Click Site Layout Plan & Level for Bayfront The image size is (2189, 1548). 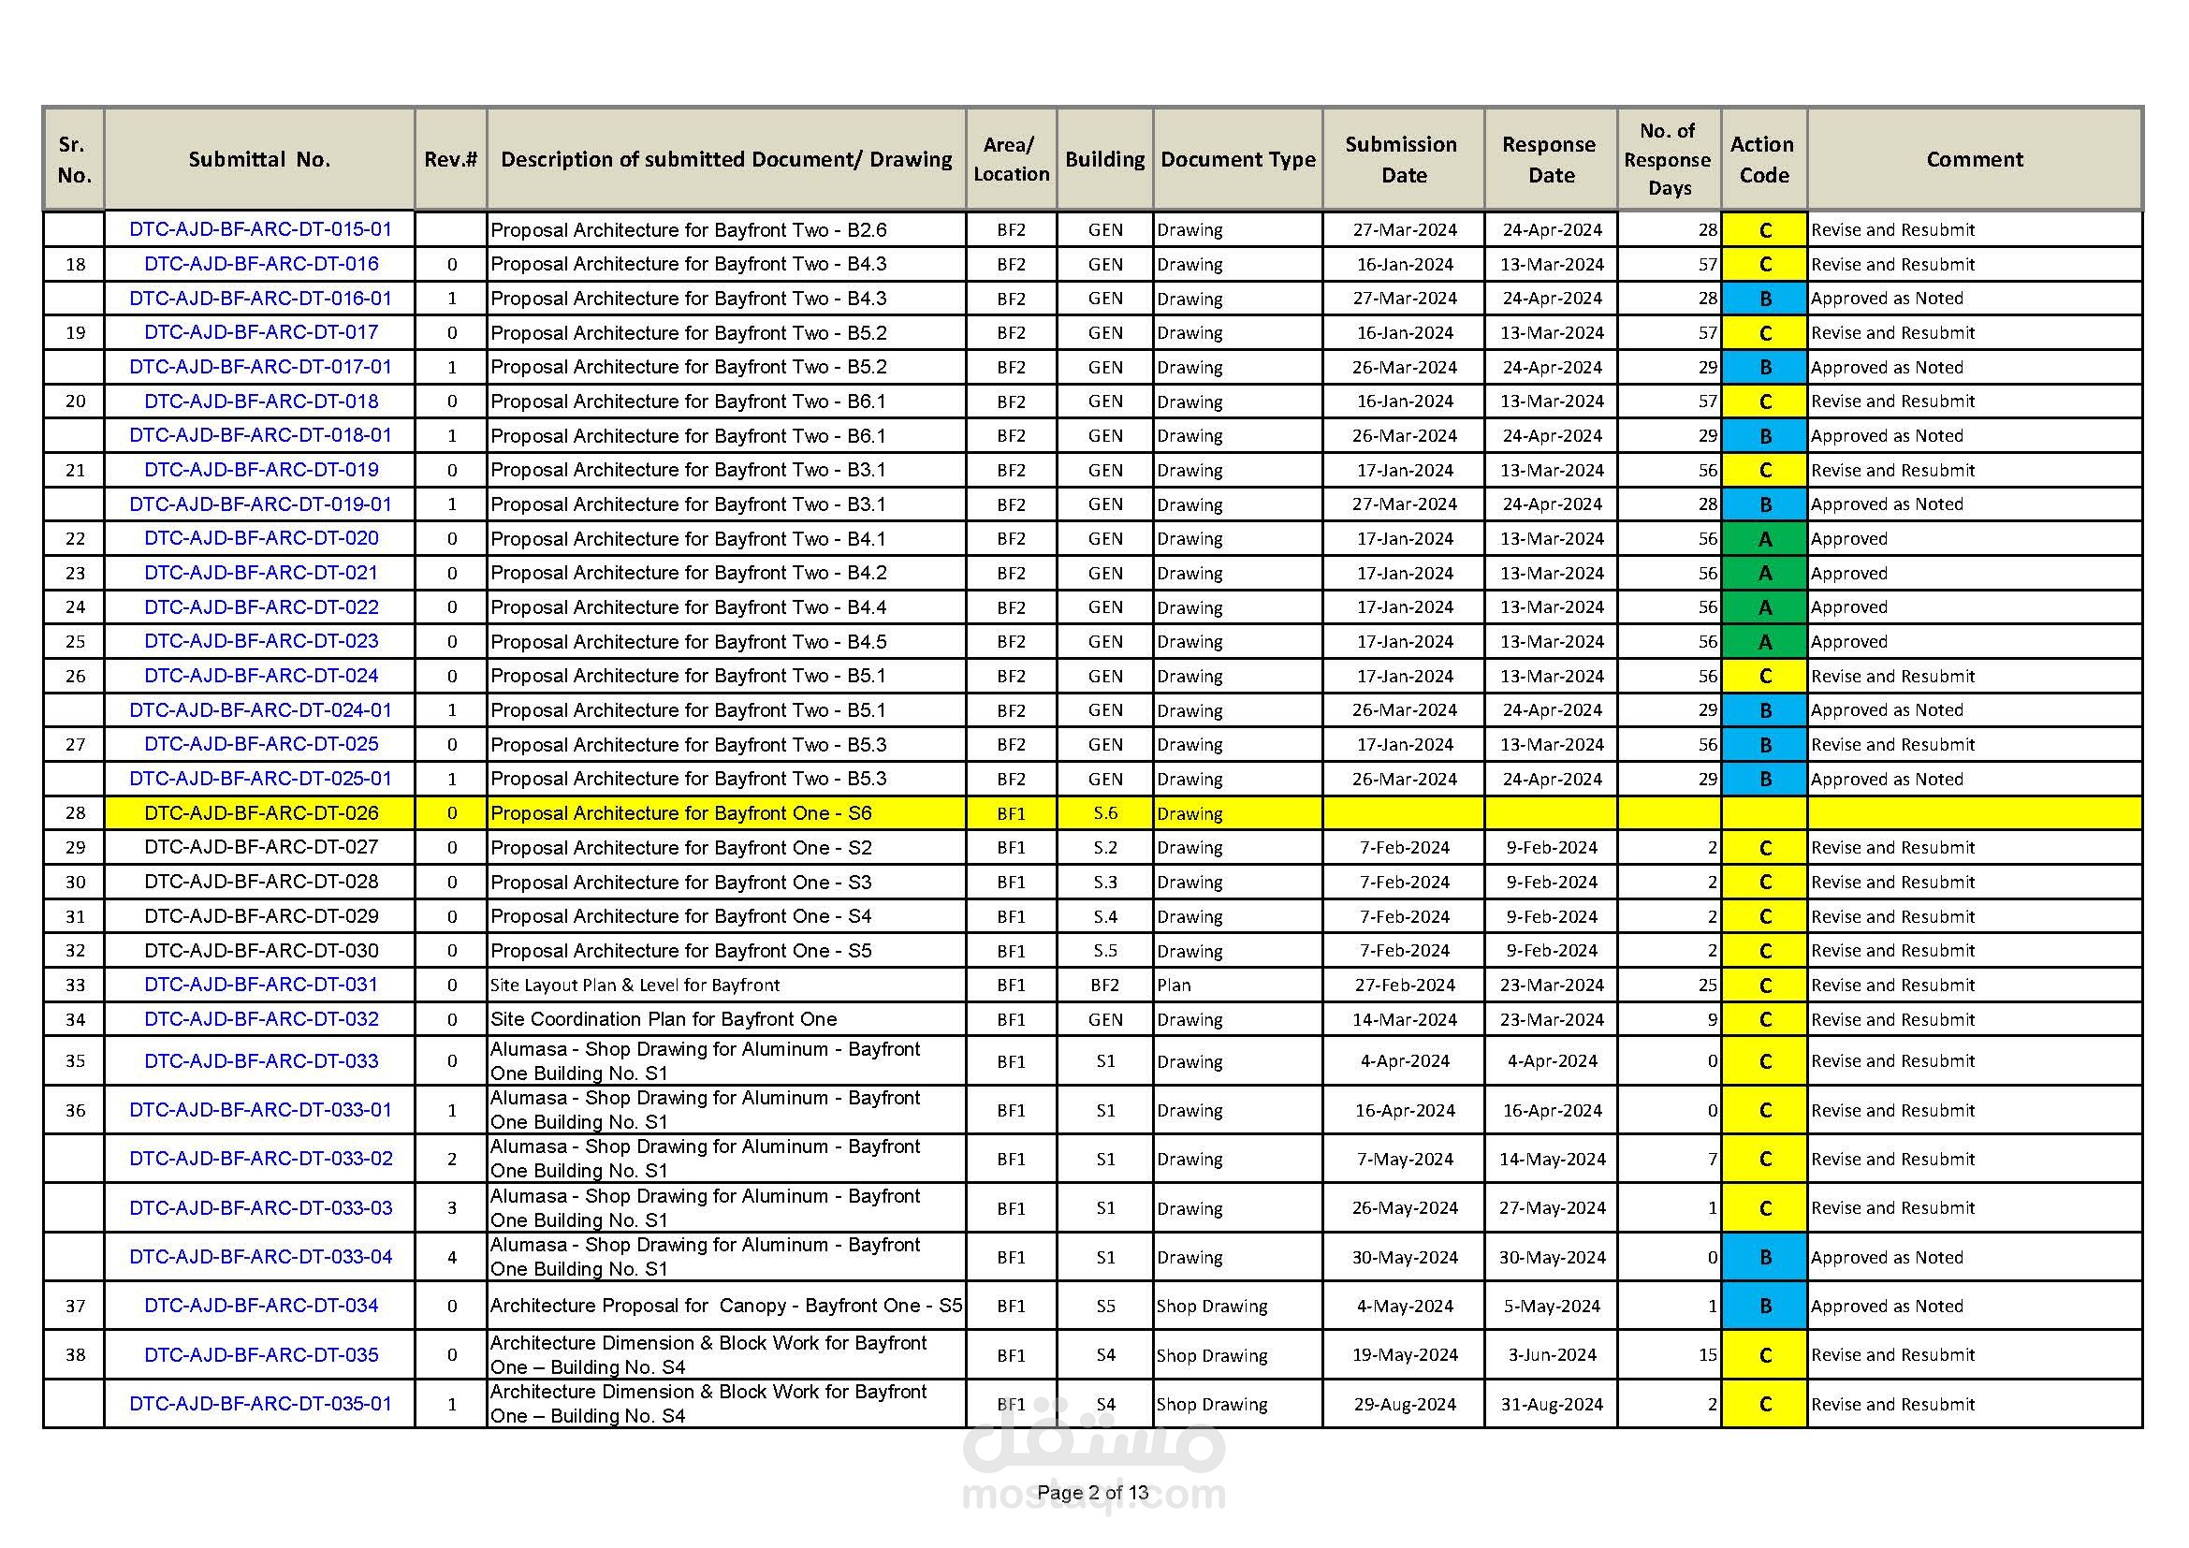(x=634, y=985)
